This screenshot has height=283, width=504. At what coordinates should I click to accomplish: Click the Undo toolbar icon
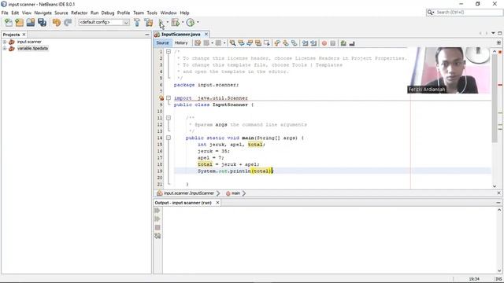[x=57, y=23]
